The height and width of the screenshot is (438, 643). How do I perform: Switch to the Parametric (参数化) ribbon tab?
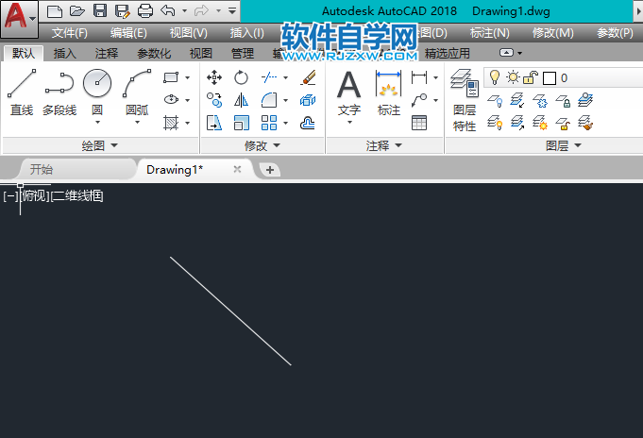[154, 53]
